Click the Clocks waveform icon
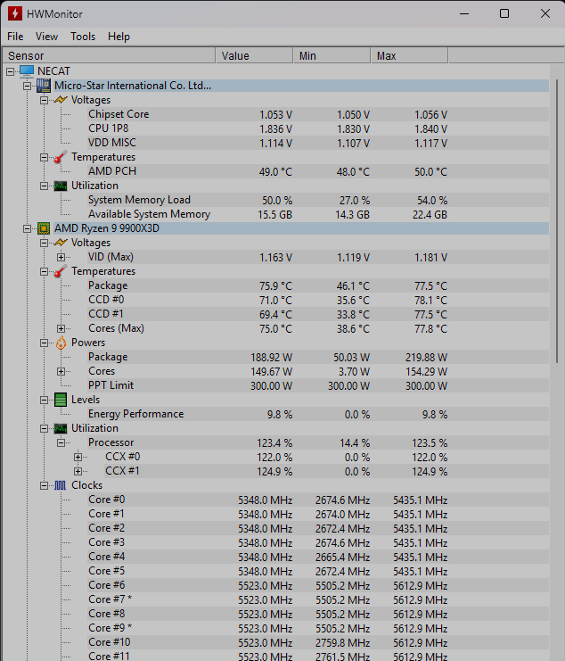 pos(61,485)
